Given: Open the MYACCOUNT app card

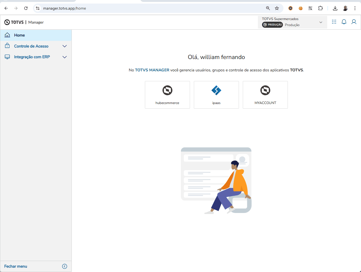Looking at the screenshot, I should (265, 95).
